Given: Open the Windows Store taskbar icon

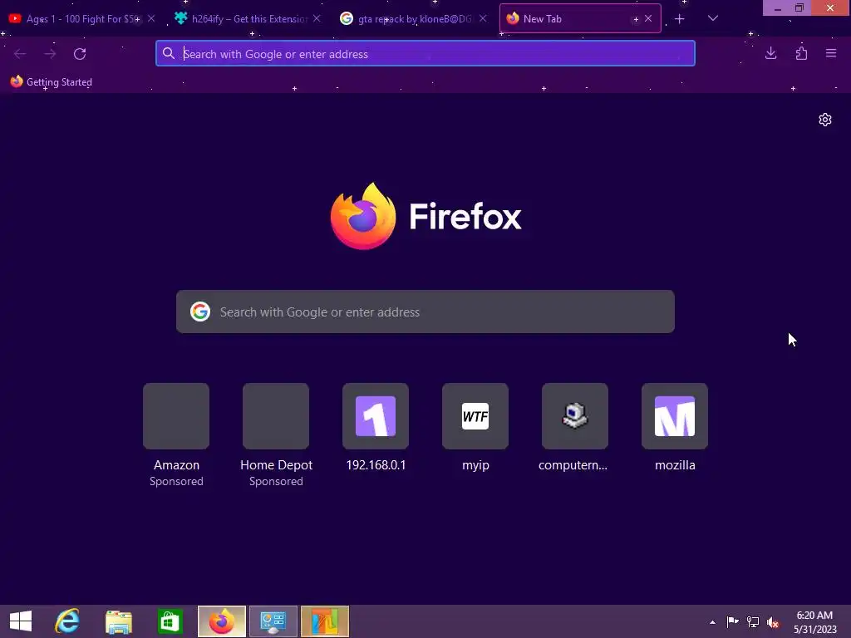Looking at the screenshot, I should pos(170,621).
